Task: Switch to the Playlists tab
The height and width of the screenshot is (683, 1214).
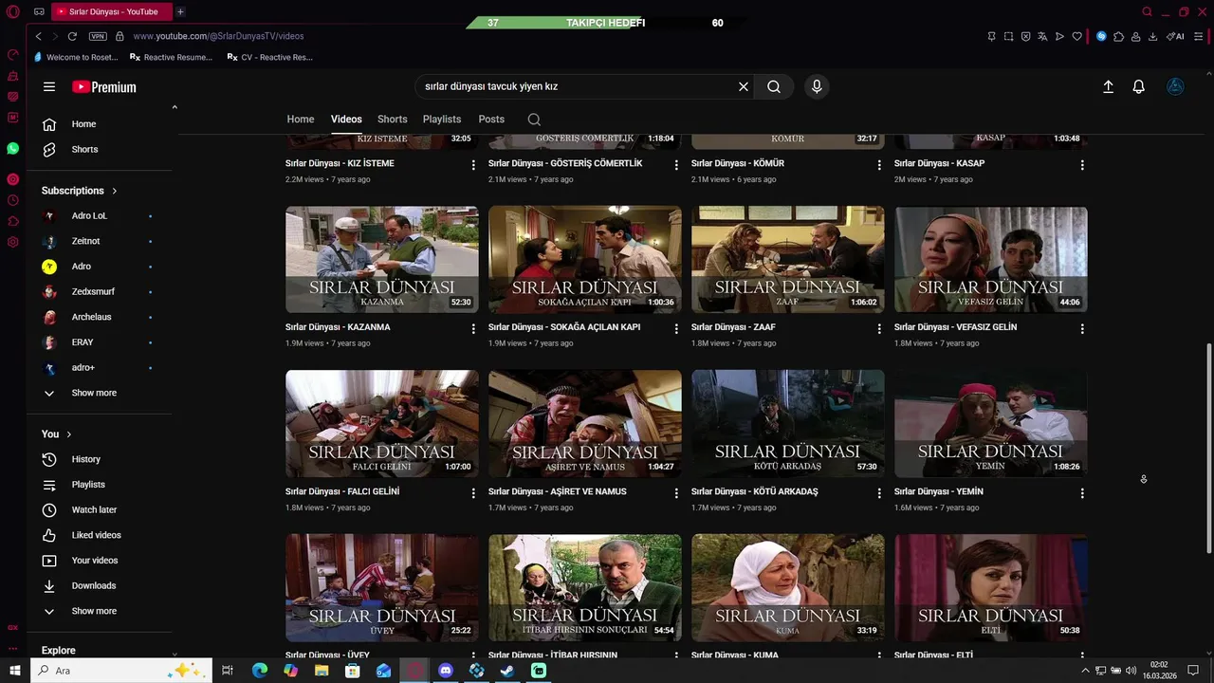Action: click(442, 120)
